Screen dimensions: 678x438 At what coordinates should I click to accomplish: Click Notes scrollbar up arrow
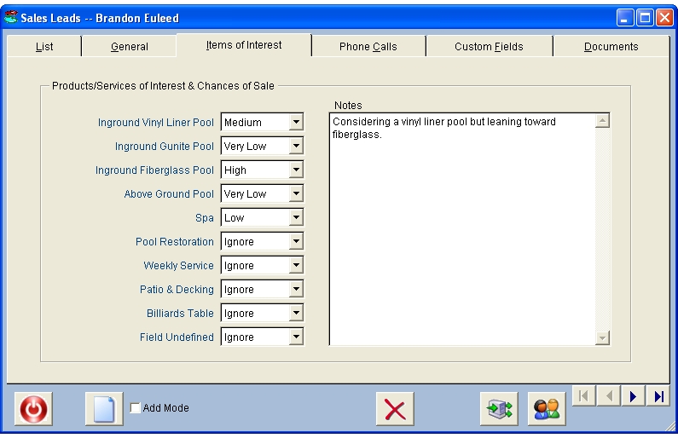602,120
